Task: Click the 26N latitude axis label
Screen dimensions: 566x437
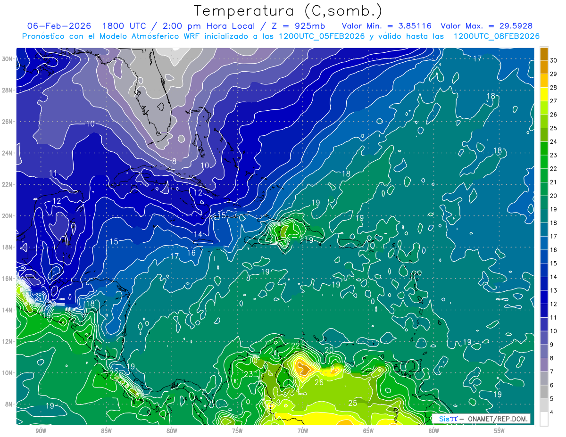Action: click(7, 122)
